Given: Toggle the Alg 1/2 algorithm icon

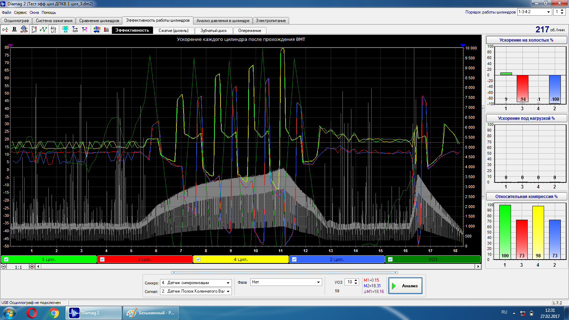Looking at the screenshot, I should tap(53, 30).
